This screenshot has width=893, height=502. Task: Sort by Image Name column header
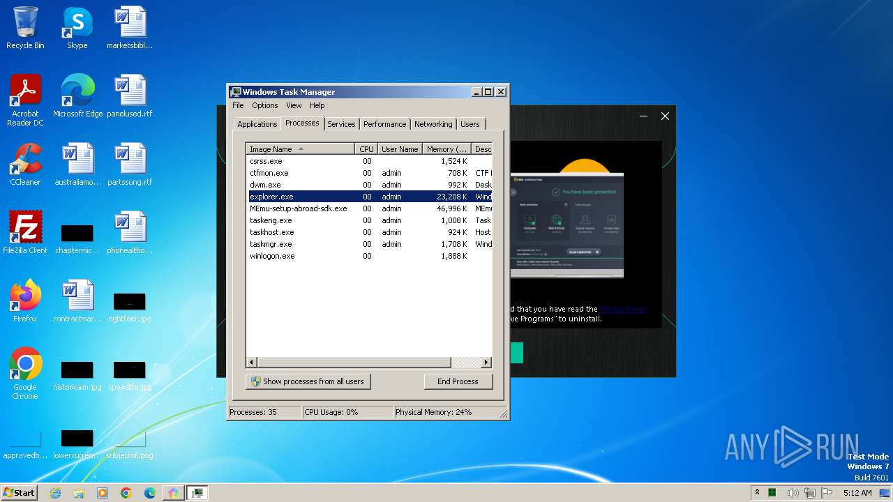[301, 149]
